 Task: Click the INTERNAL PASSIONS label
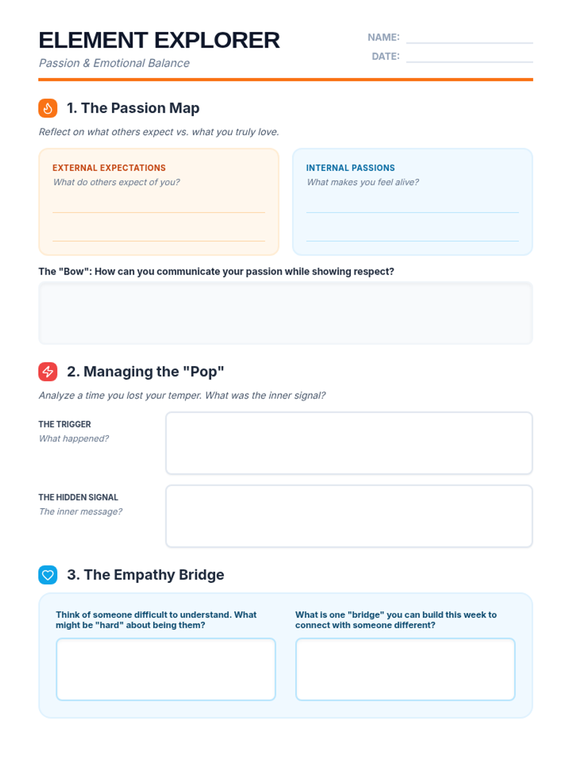click(x=350, y=168)
